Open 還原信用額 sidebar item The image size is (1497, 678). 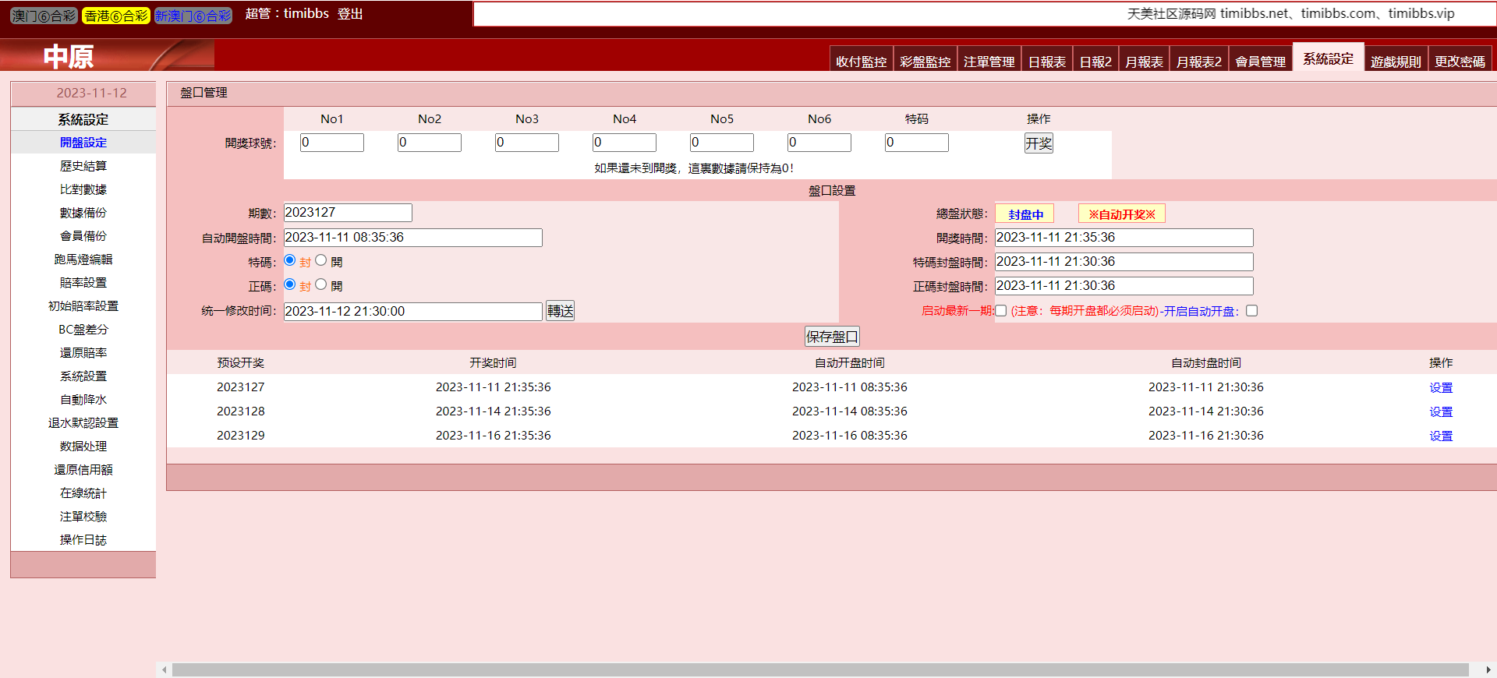click(x=83, y=470)
